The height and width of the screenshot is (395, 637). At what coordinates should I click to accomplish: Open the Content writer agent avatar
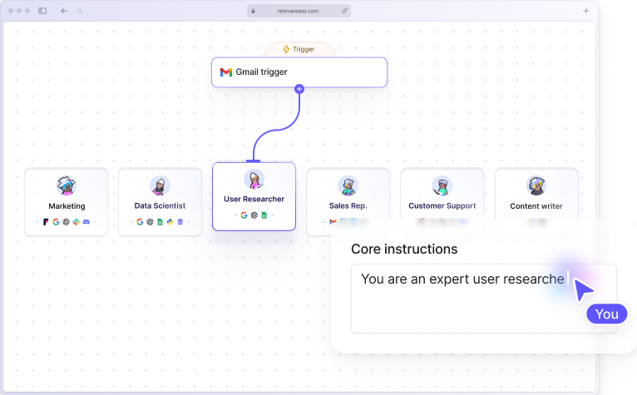536,185
